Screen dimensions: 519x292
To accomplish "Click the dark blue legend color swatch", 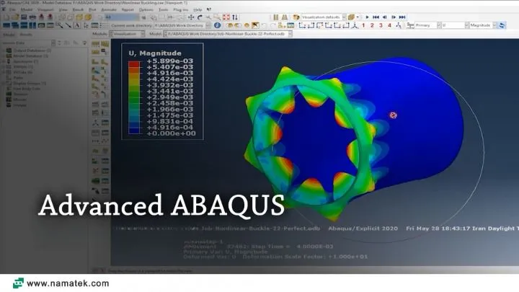I will [134, 130].
